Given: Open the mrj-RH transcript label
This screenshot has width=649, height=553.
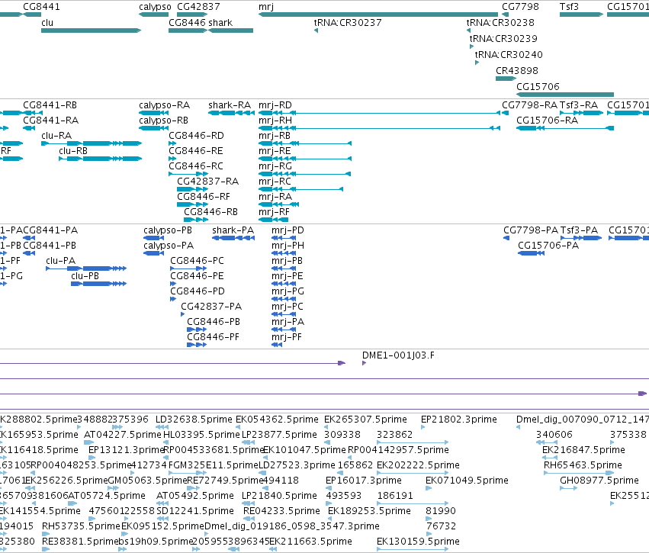Looking at the screenshot, I should click(x=275, y=121).
